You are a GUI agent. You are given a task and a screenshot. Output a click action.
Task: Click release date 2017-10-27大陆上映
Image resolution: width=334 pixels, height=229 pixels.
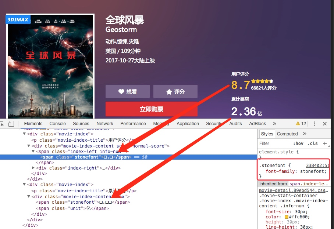pos(130,61)
